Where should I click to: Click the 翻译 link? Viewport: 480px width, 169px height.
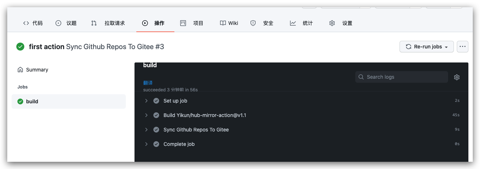pos(148,83)
